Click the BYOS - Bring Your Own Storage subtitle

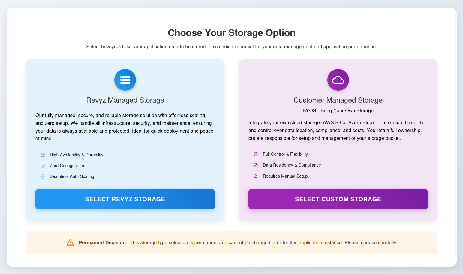(338, 110)
